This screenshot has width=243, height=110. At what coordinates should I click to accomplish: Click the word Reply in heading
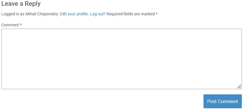point(33,4)
